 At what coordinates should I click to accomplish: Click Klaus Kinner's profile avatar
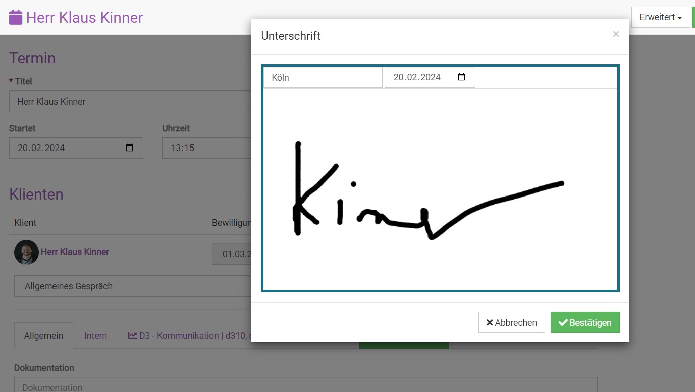pos(26,252)
